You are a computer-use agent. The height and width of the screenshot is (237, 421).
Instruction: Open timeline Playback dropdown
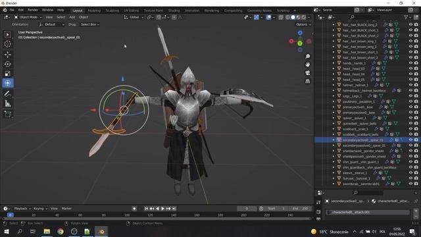(x=22, y=208)
